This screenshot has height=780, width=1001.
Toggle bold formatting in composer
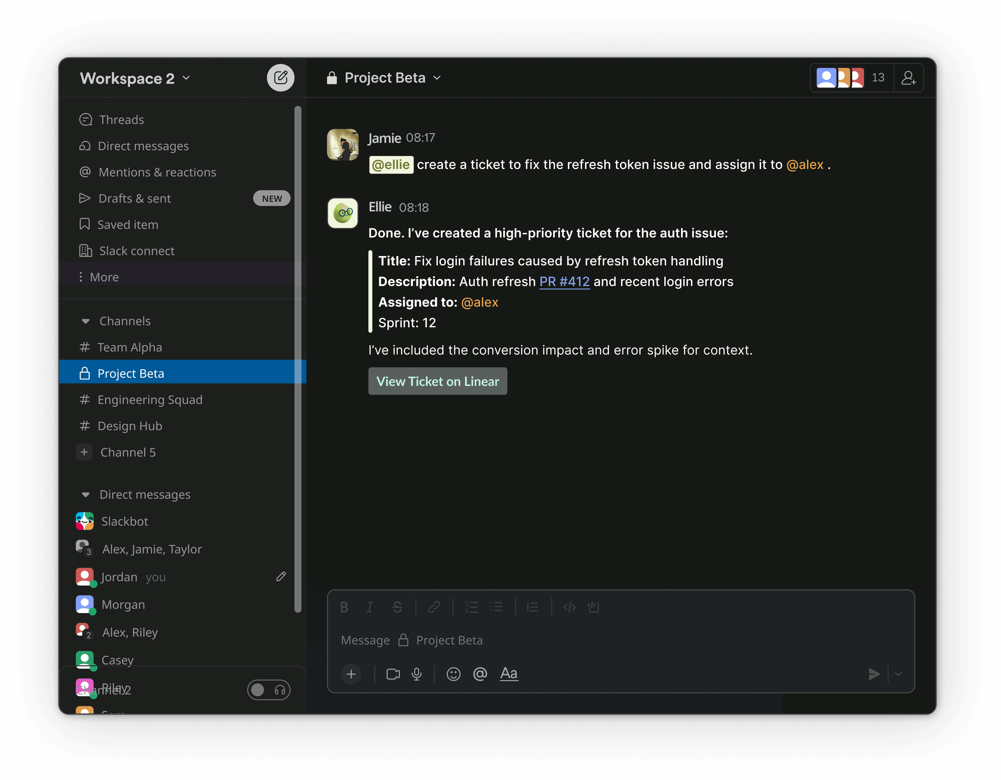click(x=344, y=607)
